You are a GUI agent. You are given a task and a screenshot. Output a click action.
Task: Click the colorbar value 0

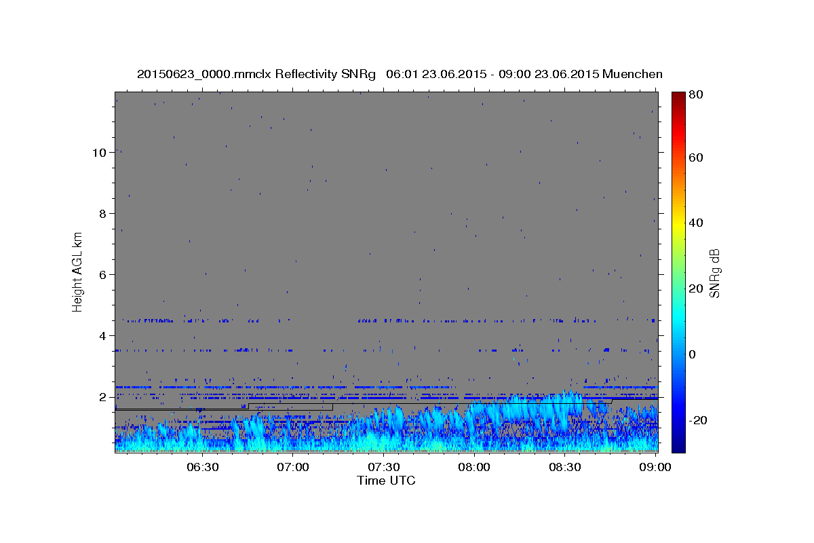pos(694,354)
